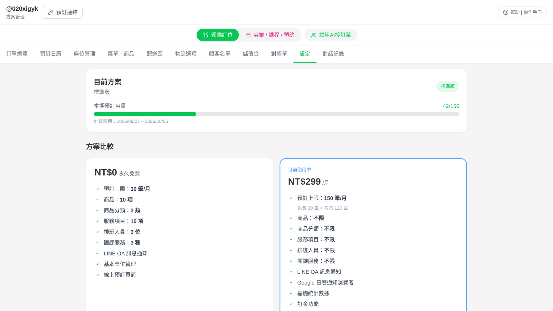The width and height of the screenshot is (553, 311).
Task: Click the @020xigyk account name
Action: (x=22, y=9)
